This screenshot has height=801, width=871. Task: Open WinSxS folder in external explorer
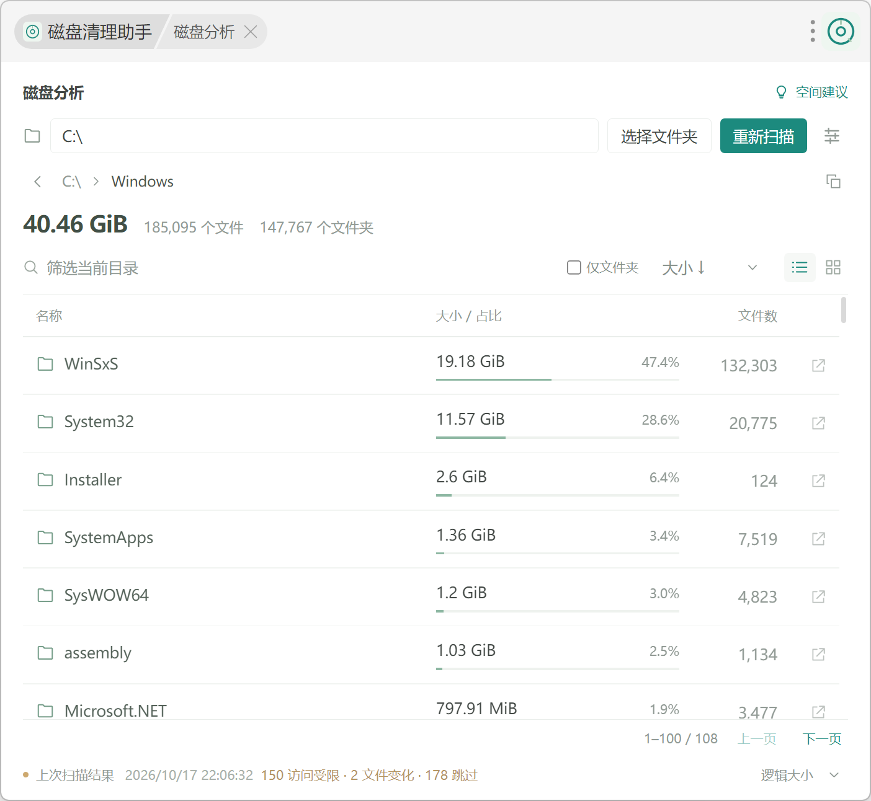click(818, 365)
